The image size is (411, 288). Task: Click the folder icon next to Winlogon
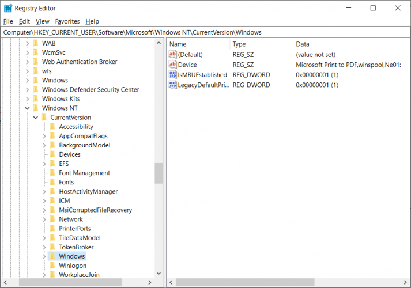pos(52,266)
